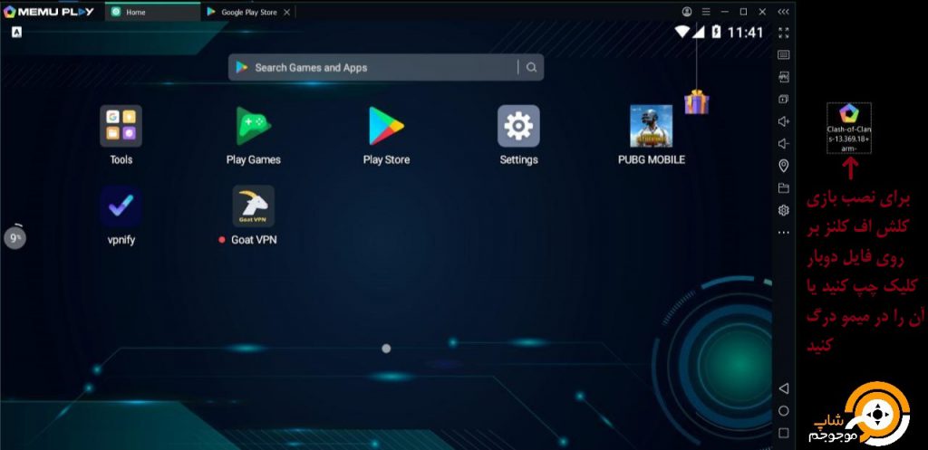This screenshot has width=928, height=450.
Task: Tap the Android Recents square button
Action: (x=784, y=433)
